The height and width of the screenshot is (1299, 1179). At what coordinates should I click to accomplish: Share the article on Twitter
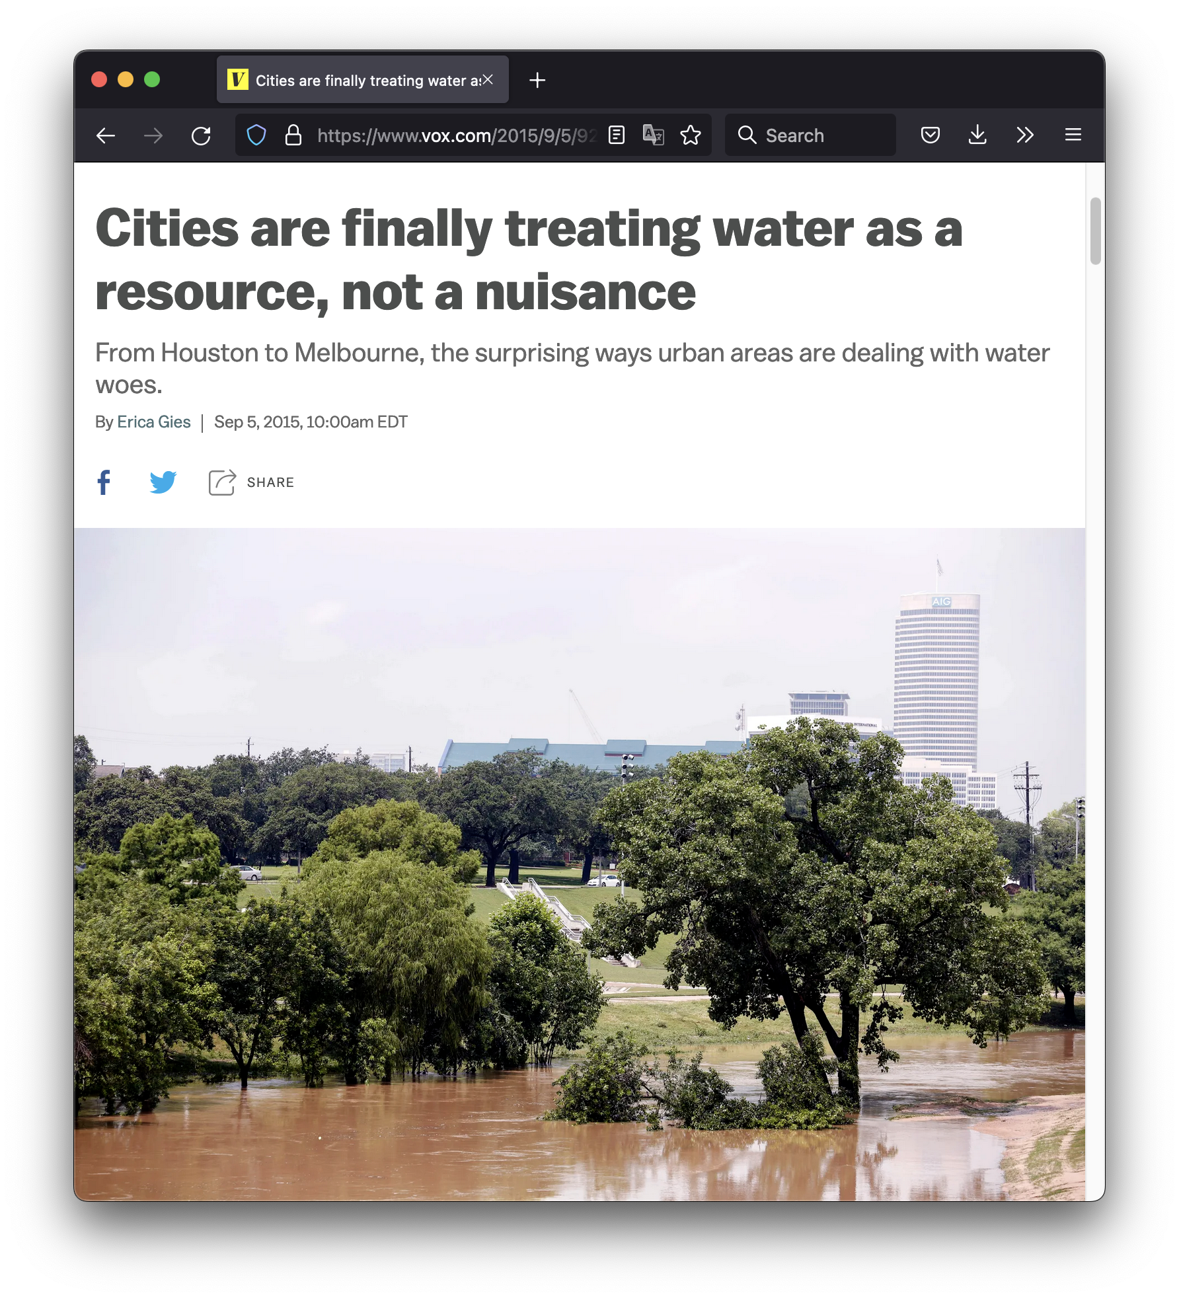[163, 482]
